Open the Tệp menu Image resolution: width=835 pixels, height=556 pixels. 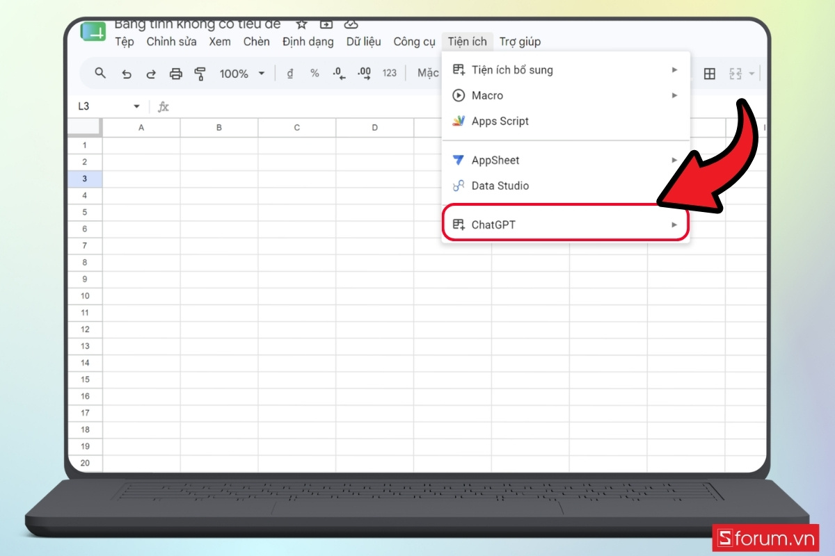click(x=124, y=42)
